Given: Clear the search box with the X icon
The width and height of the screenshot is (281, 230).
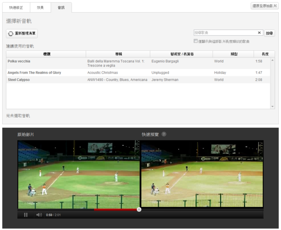Looking at the screenshot, I should [x=259, y=33].
